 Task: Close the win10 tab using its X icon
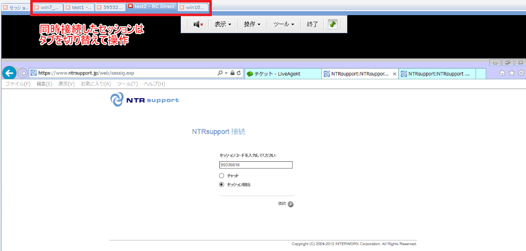[182, 8]
